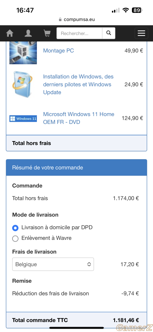This screenshot has width=153, height=332.
Task: Open Installation de Windows product link
Action: tap(79, 84)
